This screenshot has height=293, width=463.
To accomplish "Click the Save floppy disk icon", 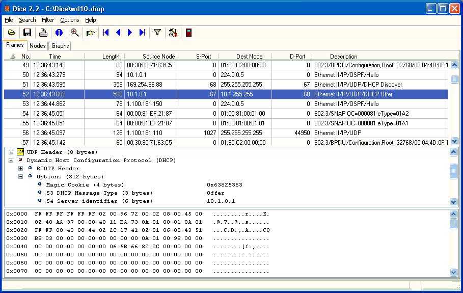I will click(x=28, y=33).
